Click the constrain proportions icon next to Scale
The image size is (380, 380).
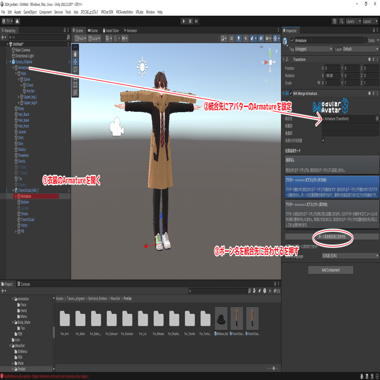(x=319, y=83)
